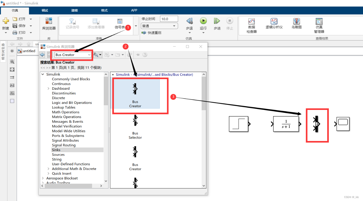Screen dimensions: 363x201
Task: Select the Transfer Fcn block on canvas
Action: point(286,124)
